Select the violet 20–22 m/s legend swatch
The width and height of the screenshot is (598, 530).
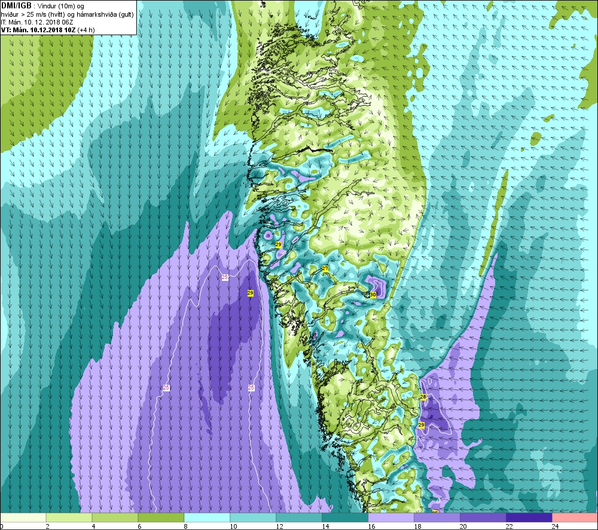pos(483,517)
